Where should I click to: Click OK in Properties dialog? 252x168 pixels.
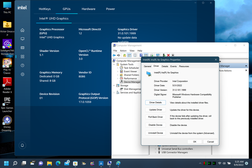point(195,142)
